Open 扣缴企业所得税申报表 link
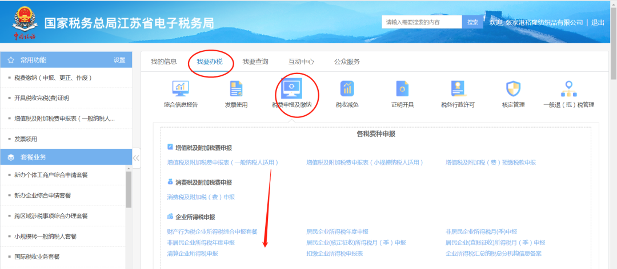Image resolution: width=617 pixels, height=269 pixels. 334,254
